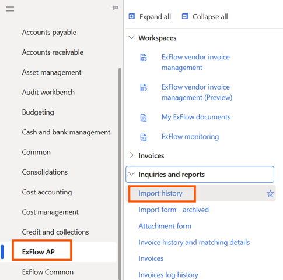Click the Workspaces section heading
Viewport: 283px width, 280px height.
click(x=158, y=38)
